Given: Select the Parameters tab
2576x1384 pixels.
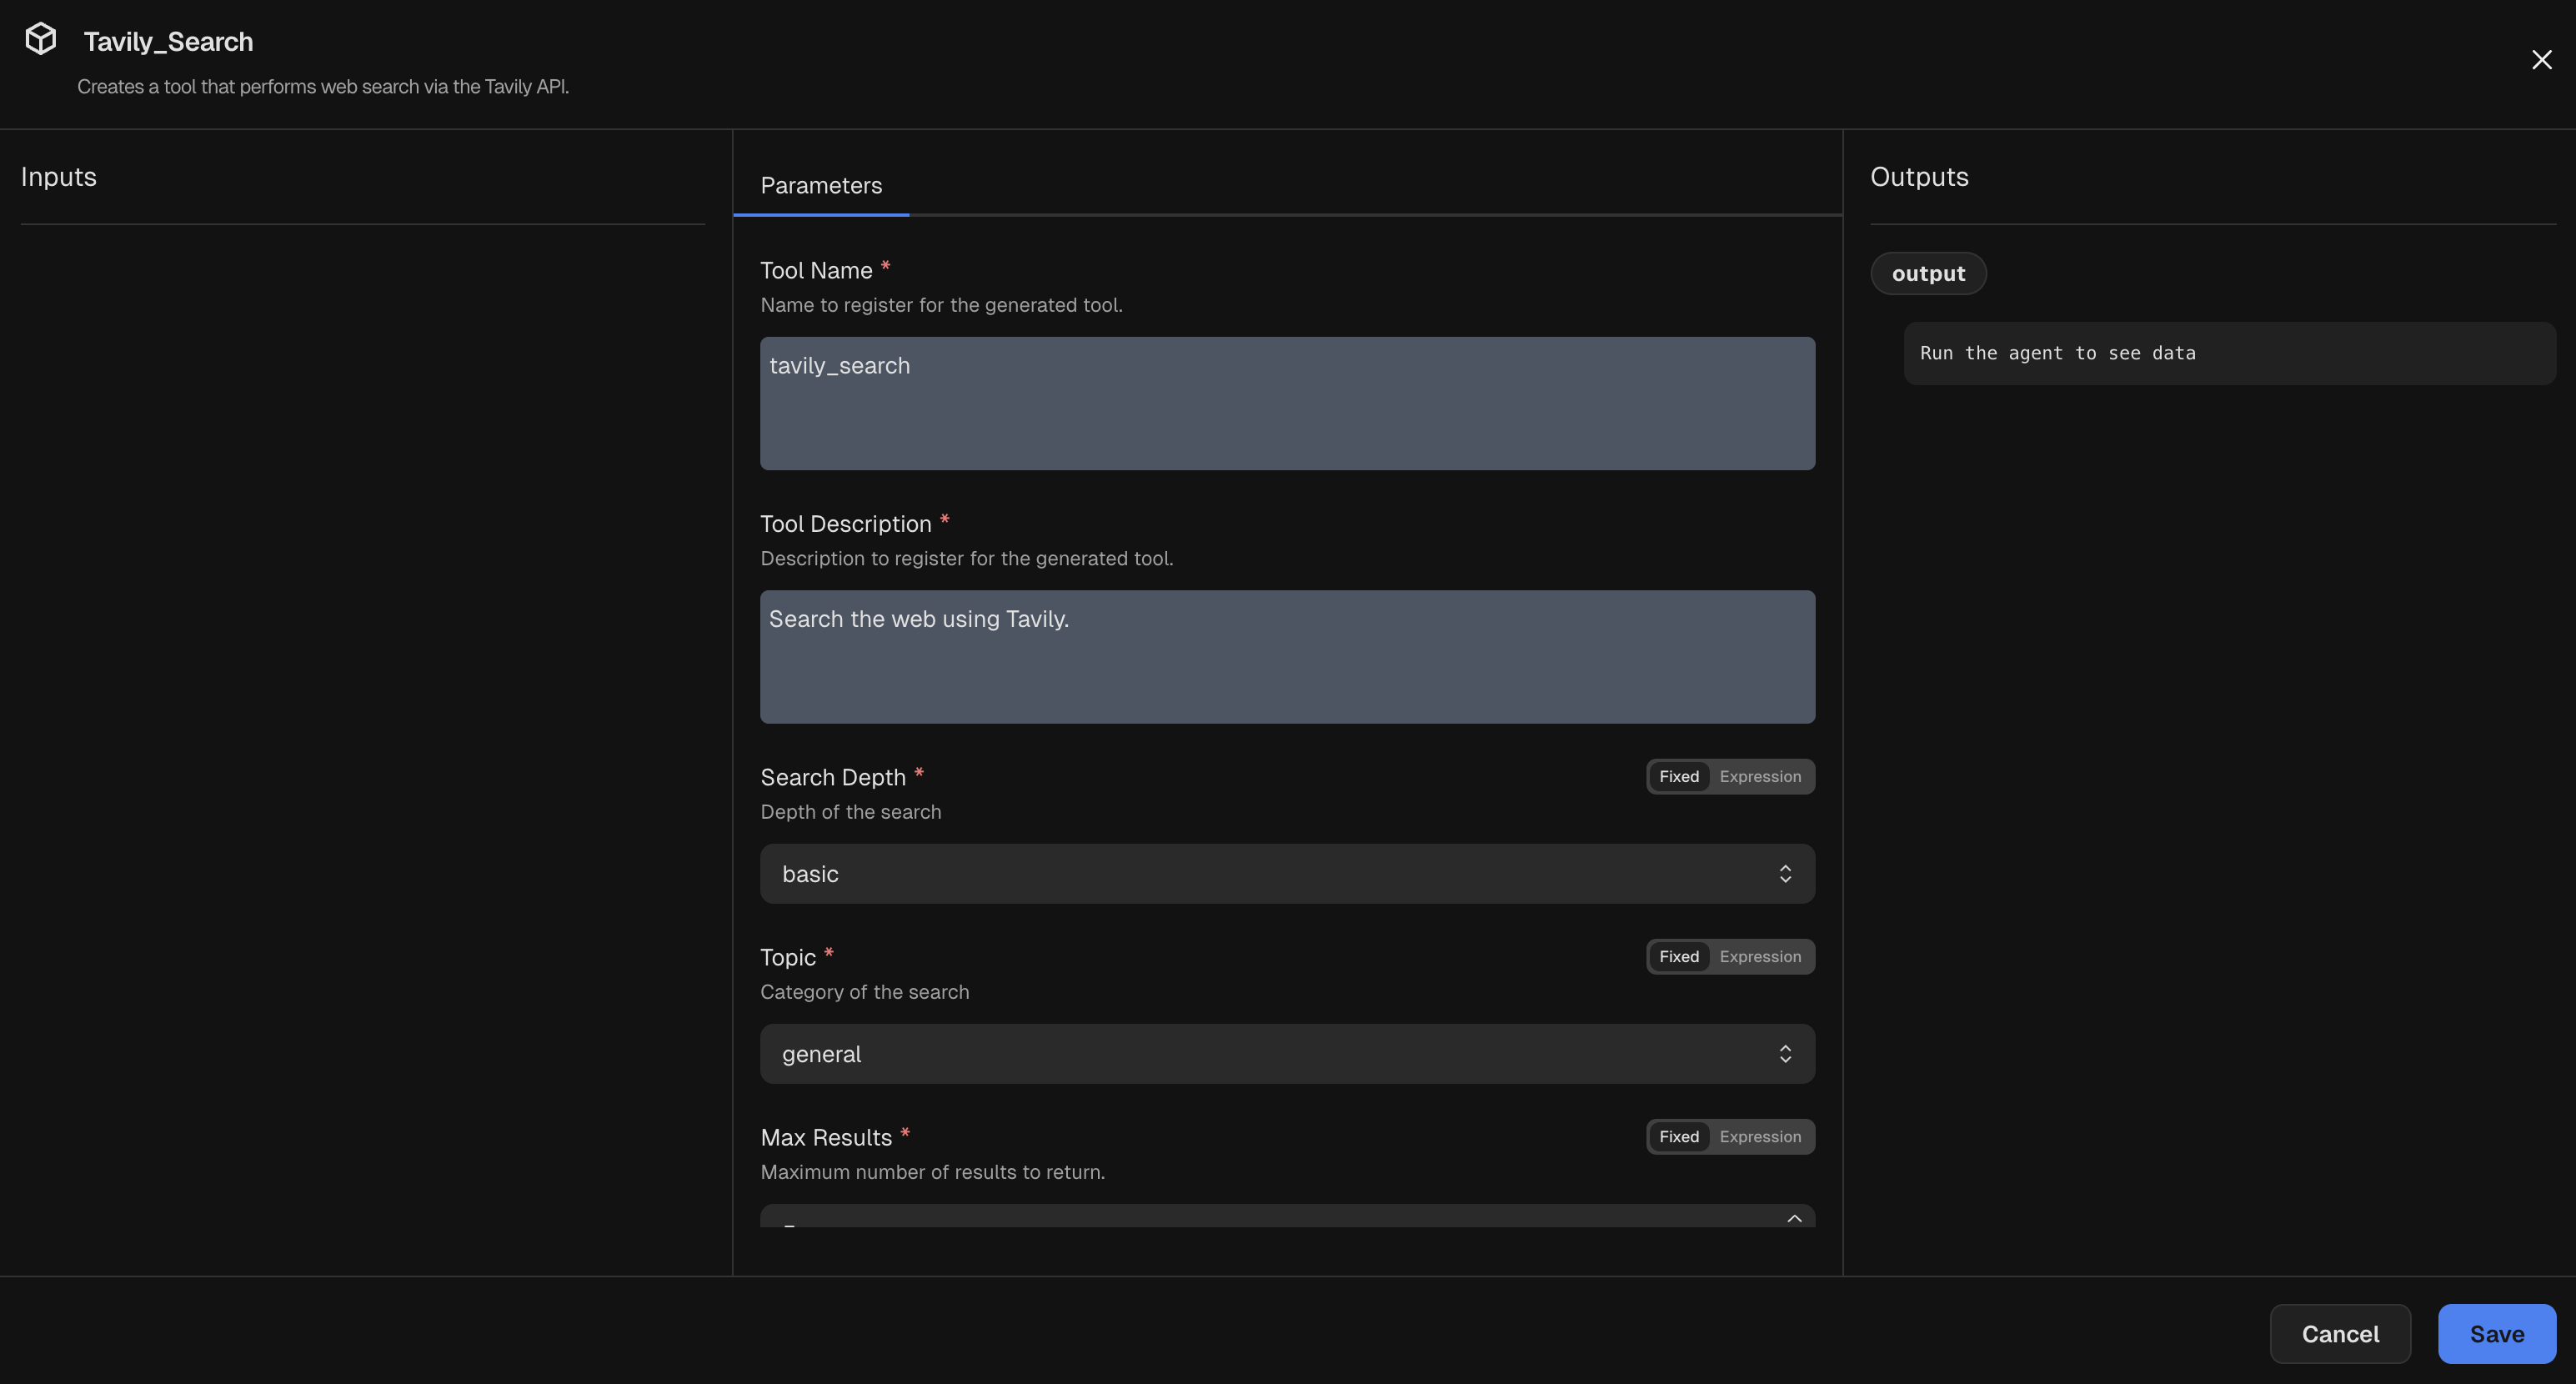Looking at the screenshot, I should click(820, 185).
